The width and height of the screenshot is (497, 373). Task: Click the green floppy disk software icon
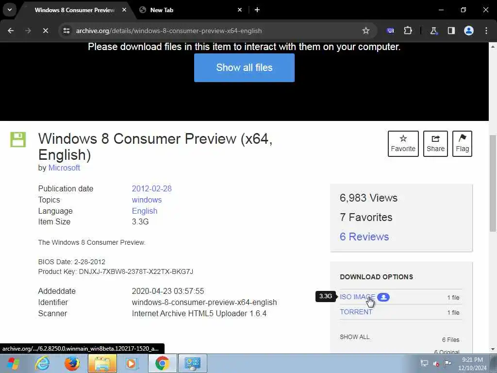18,139
